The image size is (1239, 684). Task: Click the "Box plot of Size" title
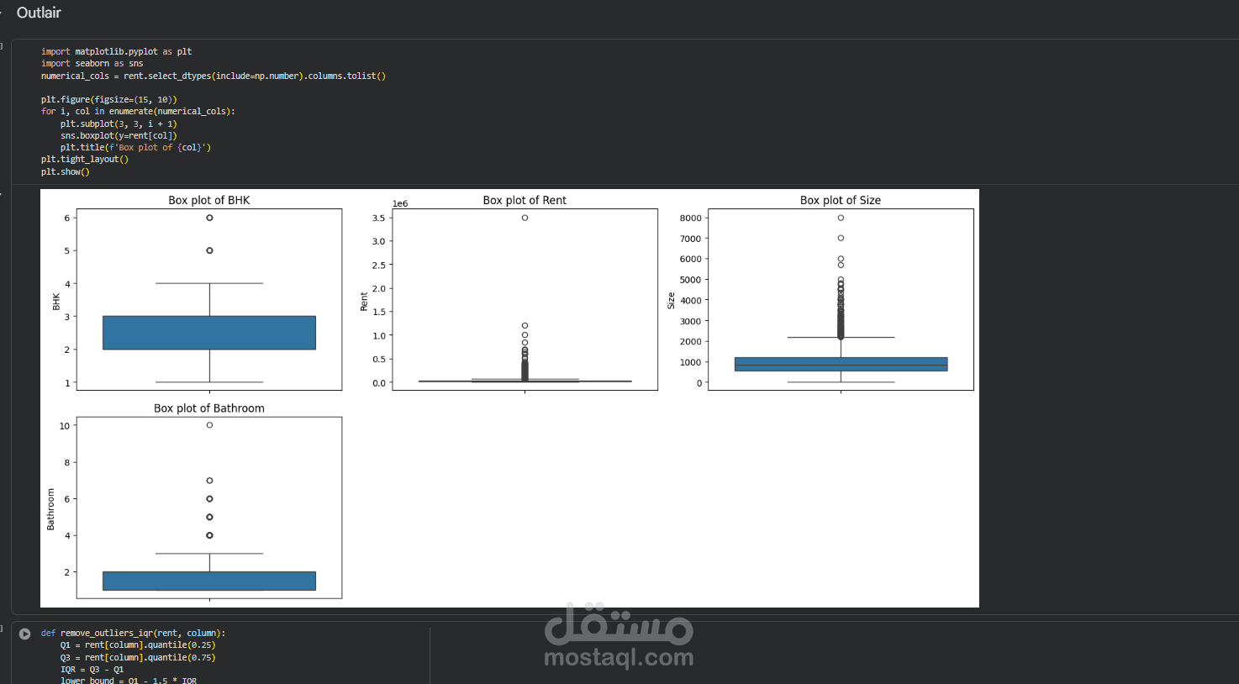tap(841, 200)
